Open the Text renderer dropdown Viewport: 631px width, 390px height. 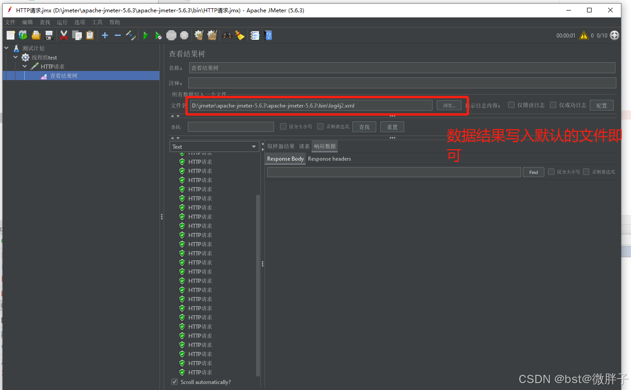214,146
